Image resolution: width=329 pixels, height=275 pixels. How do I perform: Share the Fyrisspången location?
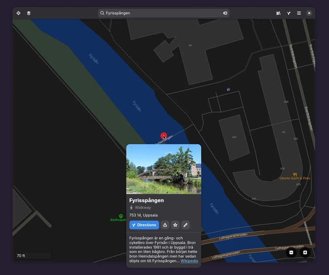tap(165, 225)
